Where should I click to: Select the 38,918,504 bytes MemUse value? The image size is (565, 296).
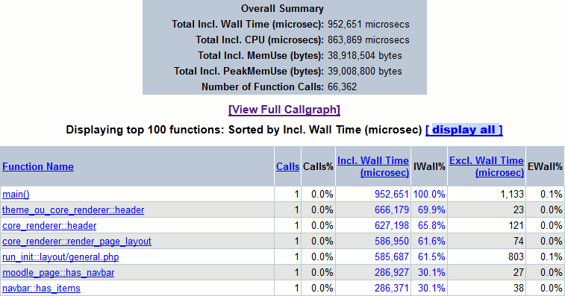tap(365, 55)
